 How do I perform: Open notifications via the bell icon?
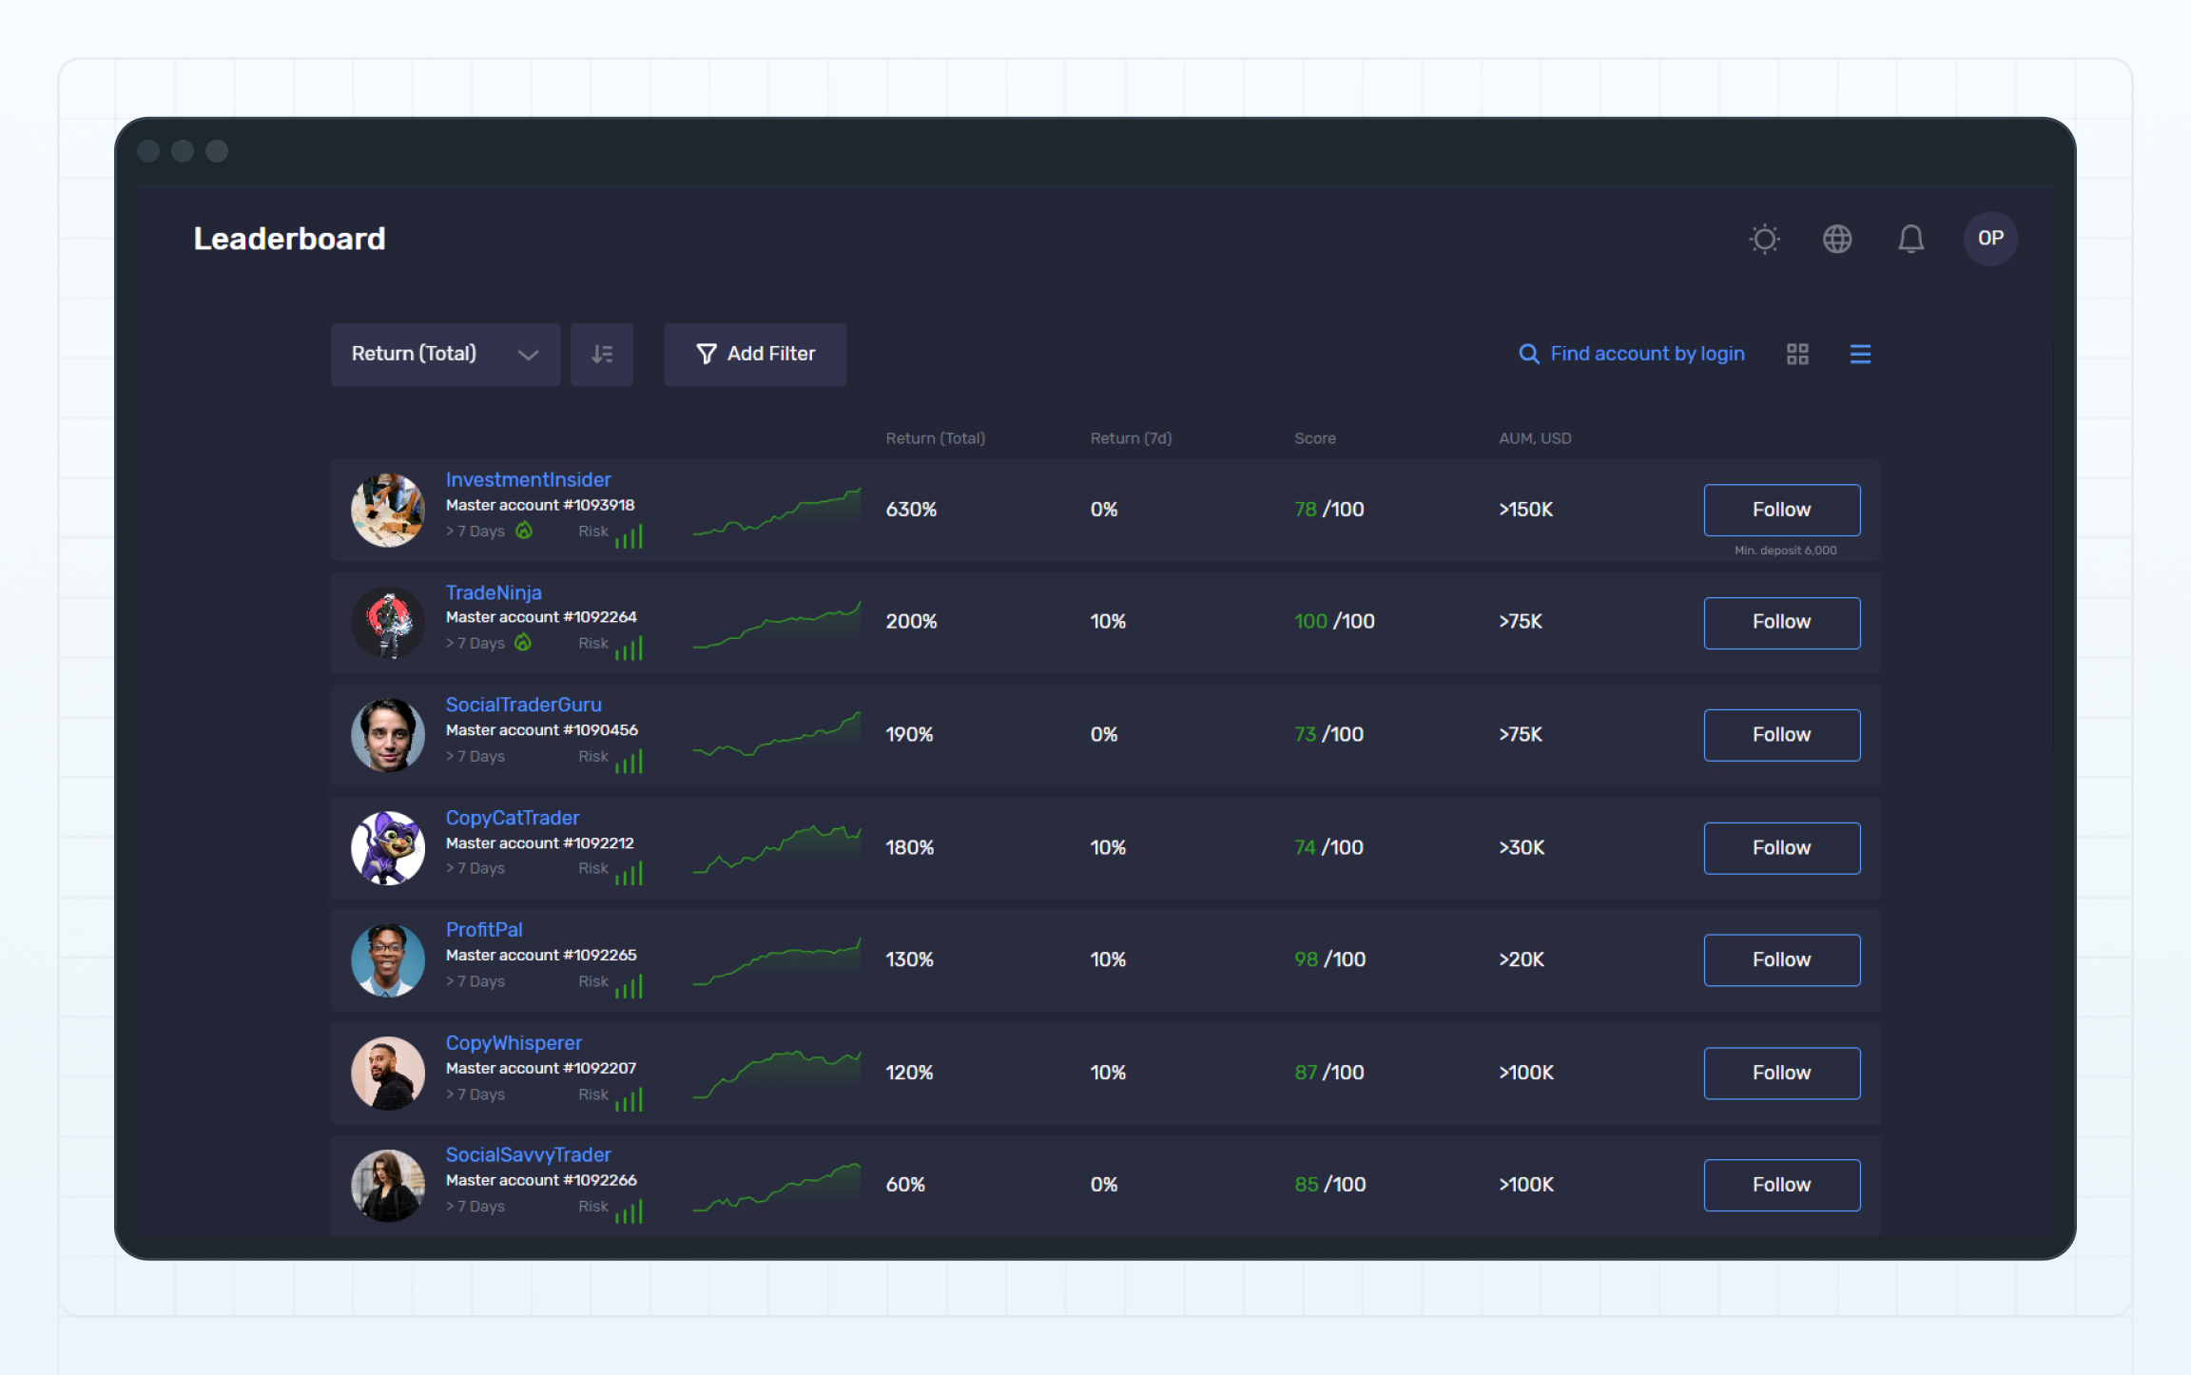click(x=1910, y=239)
